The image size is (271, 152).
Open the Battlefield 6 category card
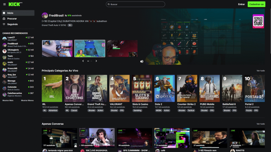232,88
